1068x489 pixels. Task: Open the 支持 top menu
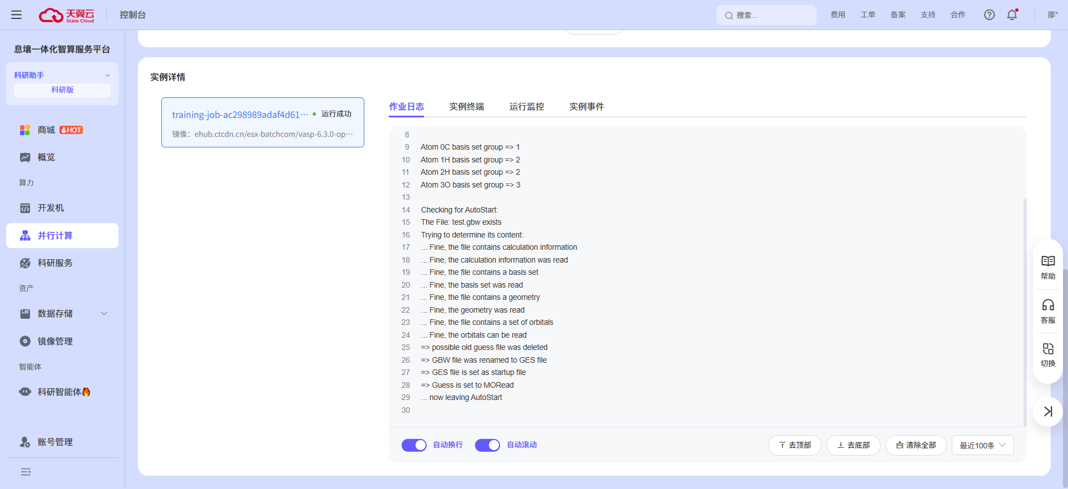[x=928, y=15]
